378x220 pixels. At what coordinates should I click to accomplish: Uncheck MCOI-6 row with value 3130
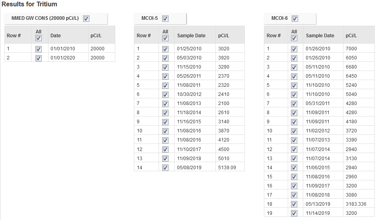tap(294, 159)
